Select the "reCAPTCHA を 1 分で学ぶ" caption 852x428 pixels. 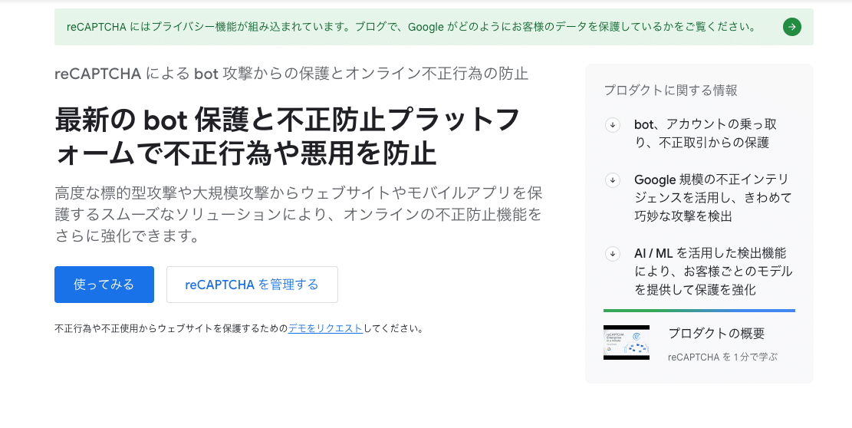(722, 357)
